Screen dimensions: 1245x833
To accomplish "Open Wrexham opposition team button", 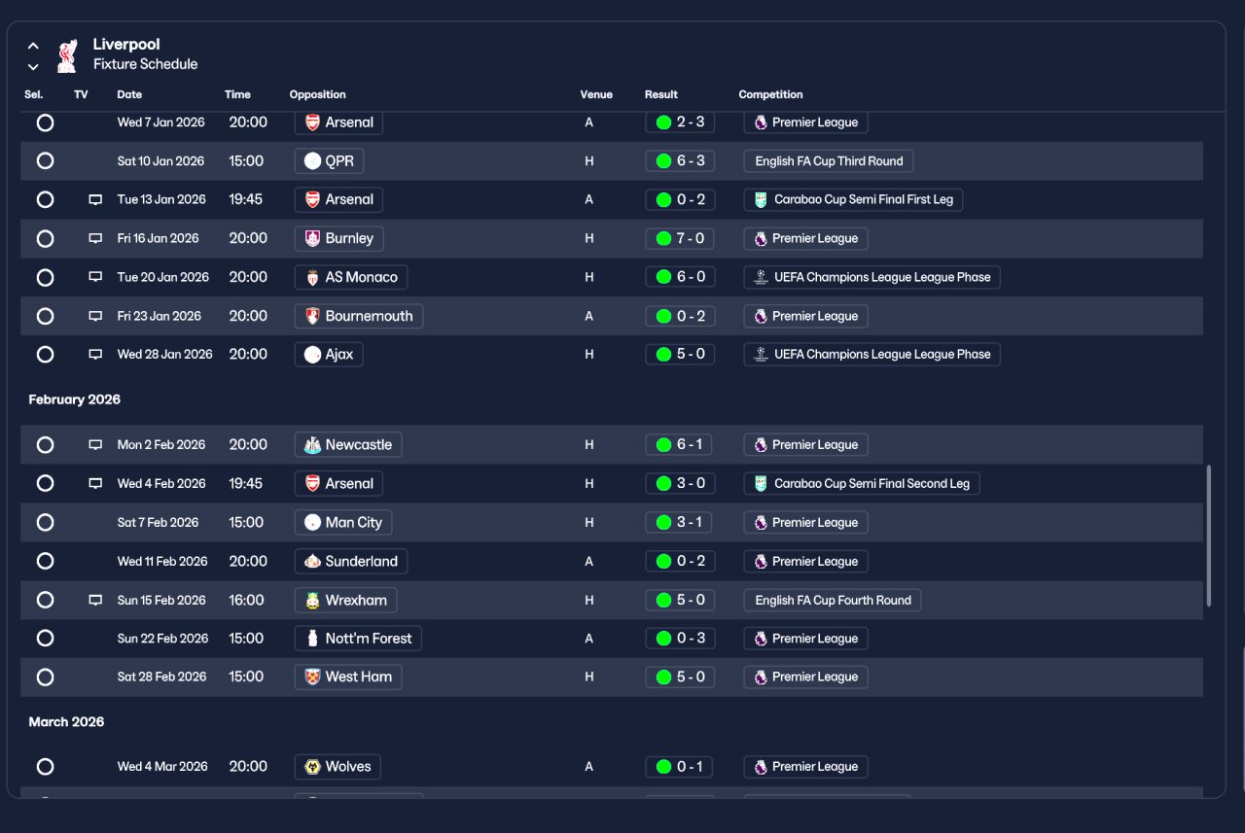I will tap(345, 600).
